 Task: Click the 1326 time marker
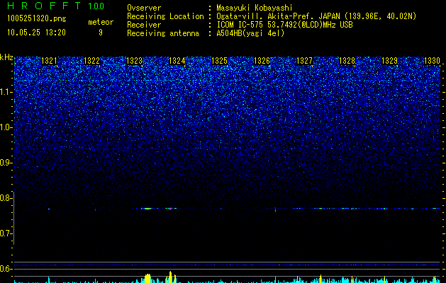pyautogui.click(x=262, y=61)
